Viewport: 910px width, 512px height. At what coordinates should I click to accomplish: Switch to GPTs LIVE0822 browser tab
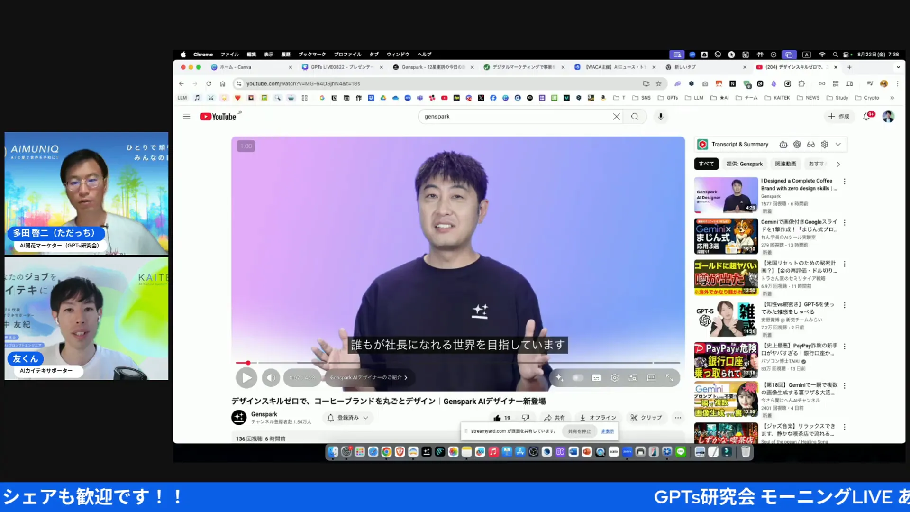tap(342, 67)
